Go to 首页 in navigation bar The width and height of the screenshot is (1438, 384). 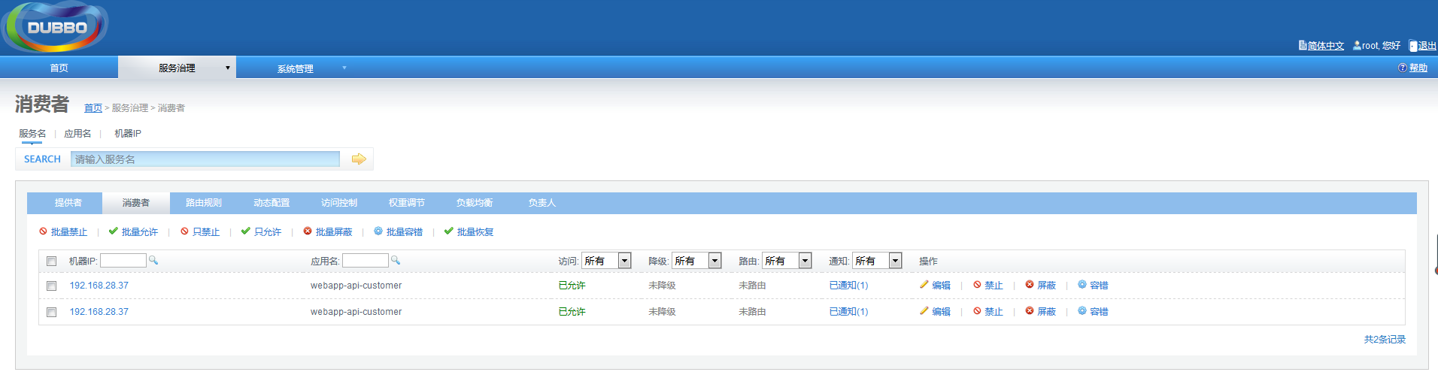tap(59, 68)
